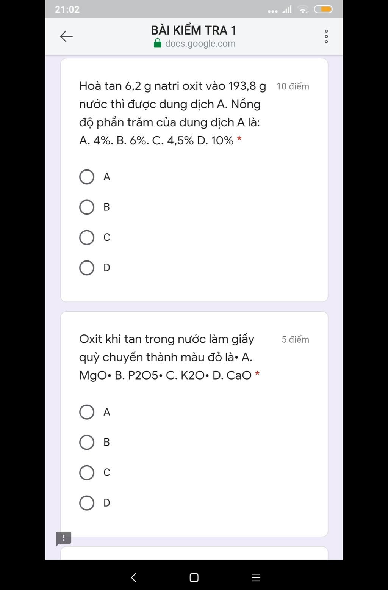Tap the BÀI KIỂM TRA 1 page title

coord(194,30)
